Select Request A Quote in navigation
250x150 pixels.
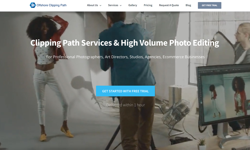point(169,5)
